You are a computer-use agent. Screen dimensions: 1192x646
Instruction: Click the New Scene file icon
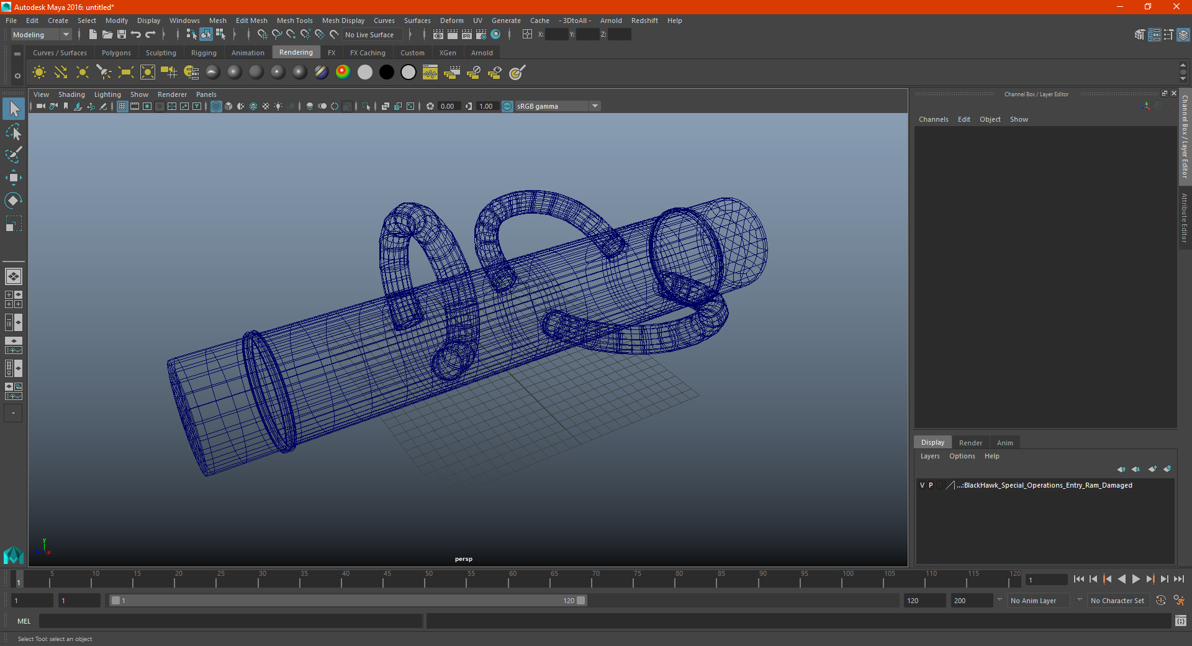tap(93, 35)
